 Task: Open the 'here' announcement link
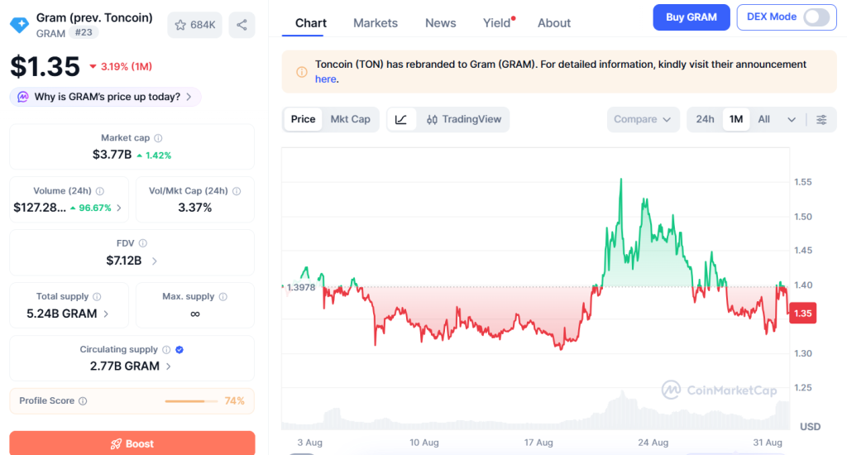pos(326,79)
